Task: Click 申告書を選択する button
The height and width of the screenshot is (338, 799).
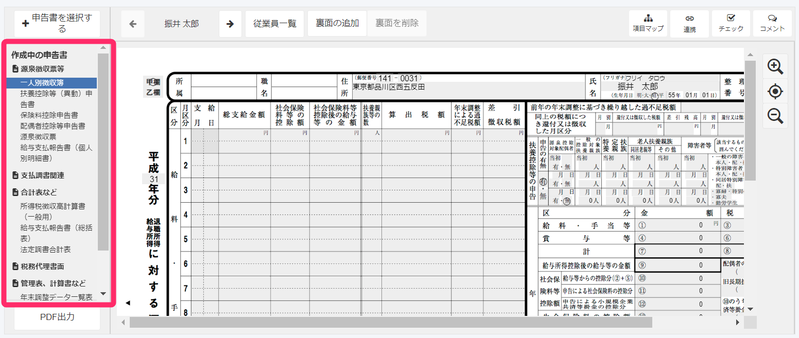Action: point(57,24)
